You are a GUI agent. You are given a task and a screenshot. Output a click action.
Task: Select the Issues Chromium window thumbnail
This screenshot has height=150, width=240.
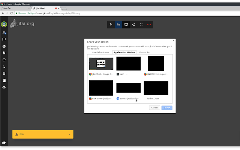coord(128,88)
